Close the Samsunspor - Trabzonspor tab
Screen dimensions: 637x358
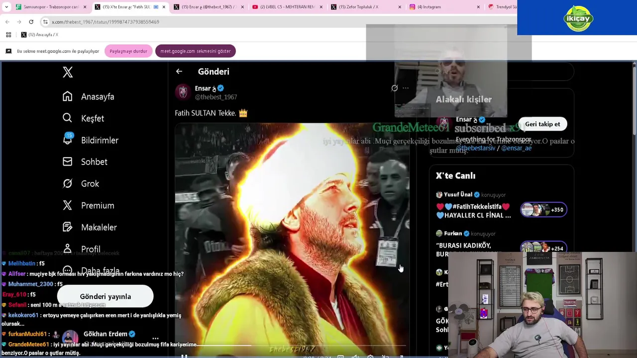[85, 7]
